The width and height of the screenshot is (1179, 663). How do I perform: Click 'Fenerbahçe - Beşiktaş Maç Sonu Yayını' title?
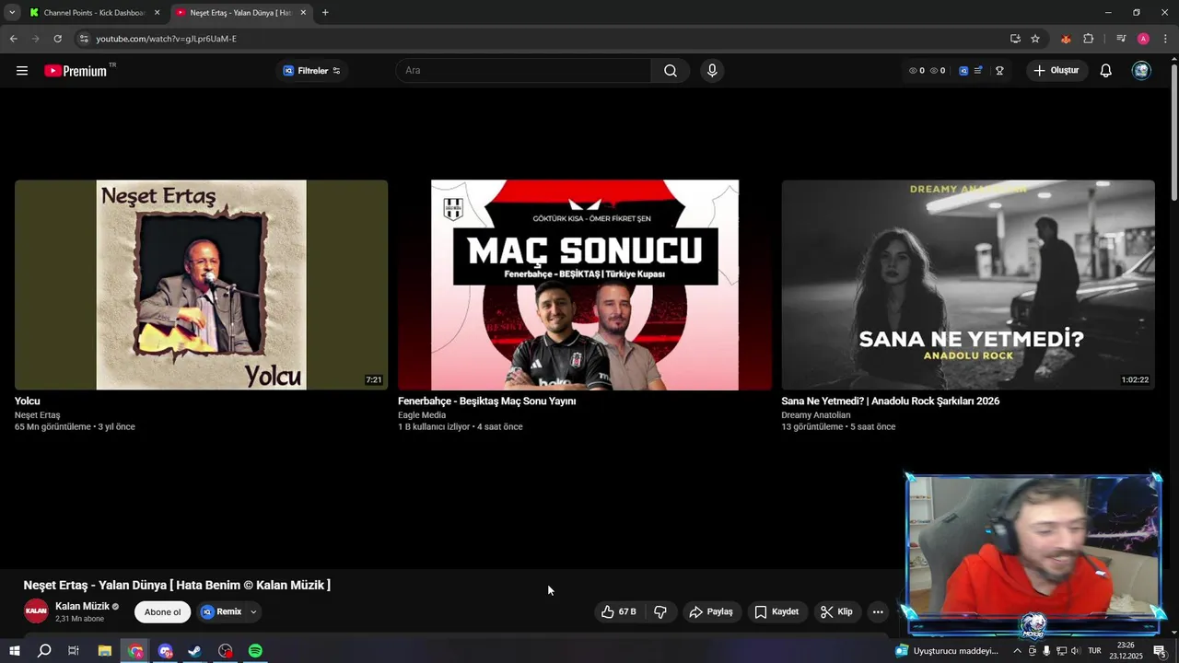click(486, 401)
